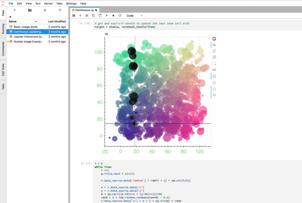Switch to the Running sidebar tab
The width and height of the screenshot is (302, 203).
(x=3, y=30)
